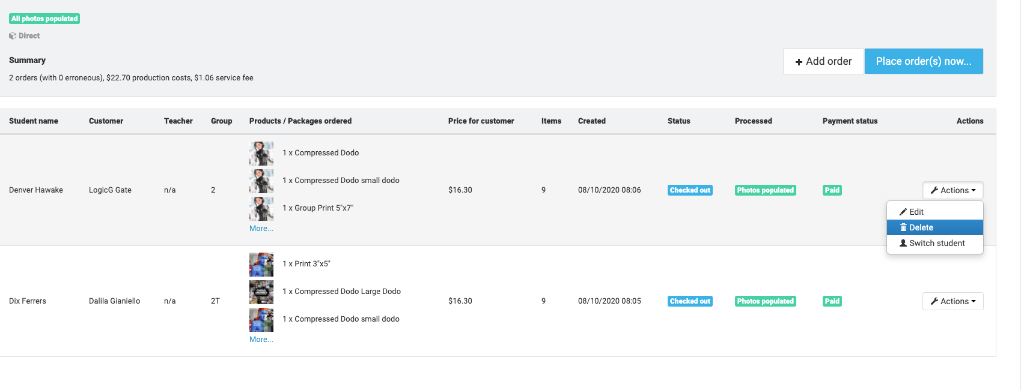Click student name Denver Hawake
This screenshot has height=390, width=1021.
tap(36, 190)
